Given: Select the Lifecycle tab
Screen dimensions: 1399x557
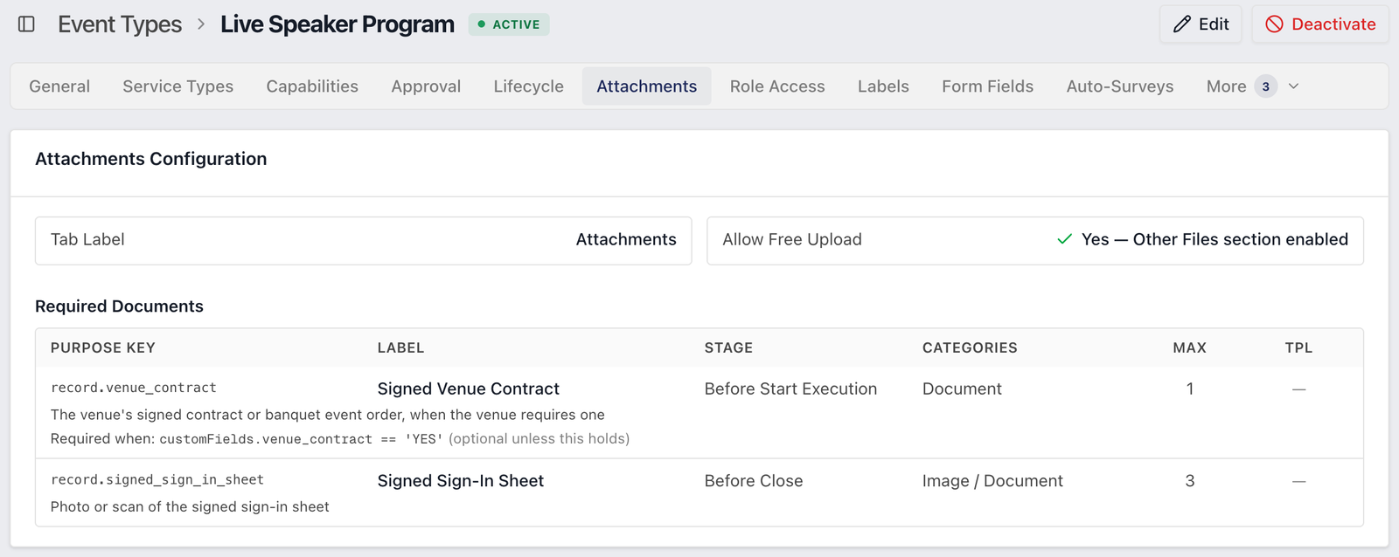Looking at the screenshot, I should click(x=528, y=86).
